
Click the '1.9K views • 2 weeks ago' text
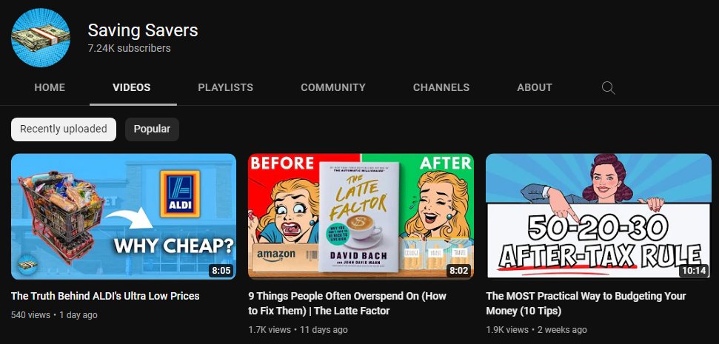[x=537, y=330]
